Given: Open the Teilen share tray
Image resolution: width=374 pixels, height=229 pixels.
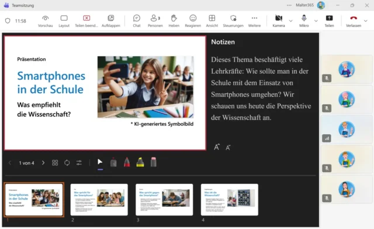Looking at the screenshot, I should pos(329,21).
